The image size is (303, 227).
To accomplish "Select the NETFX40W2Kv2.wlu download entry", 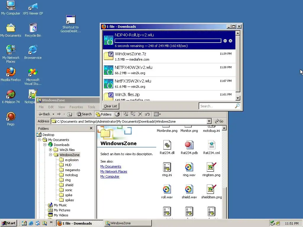I will (169, 70).
